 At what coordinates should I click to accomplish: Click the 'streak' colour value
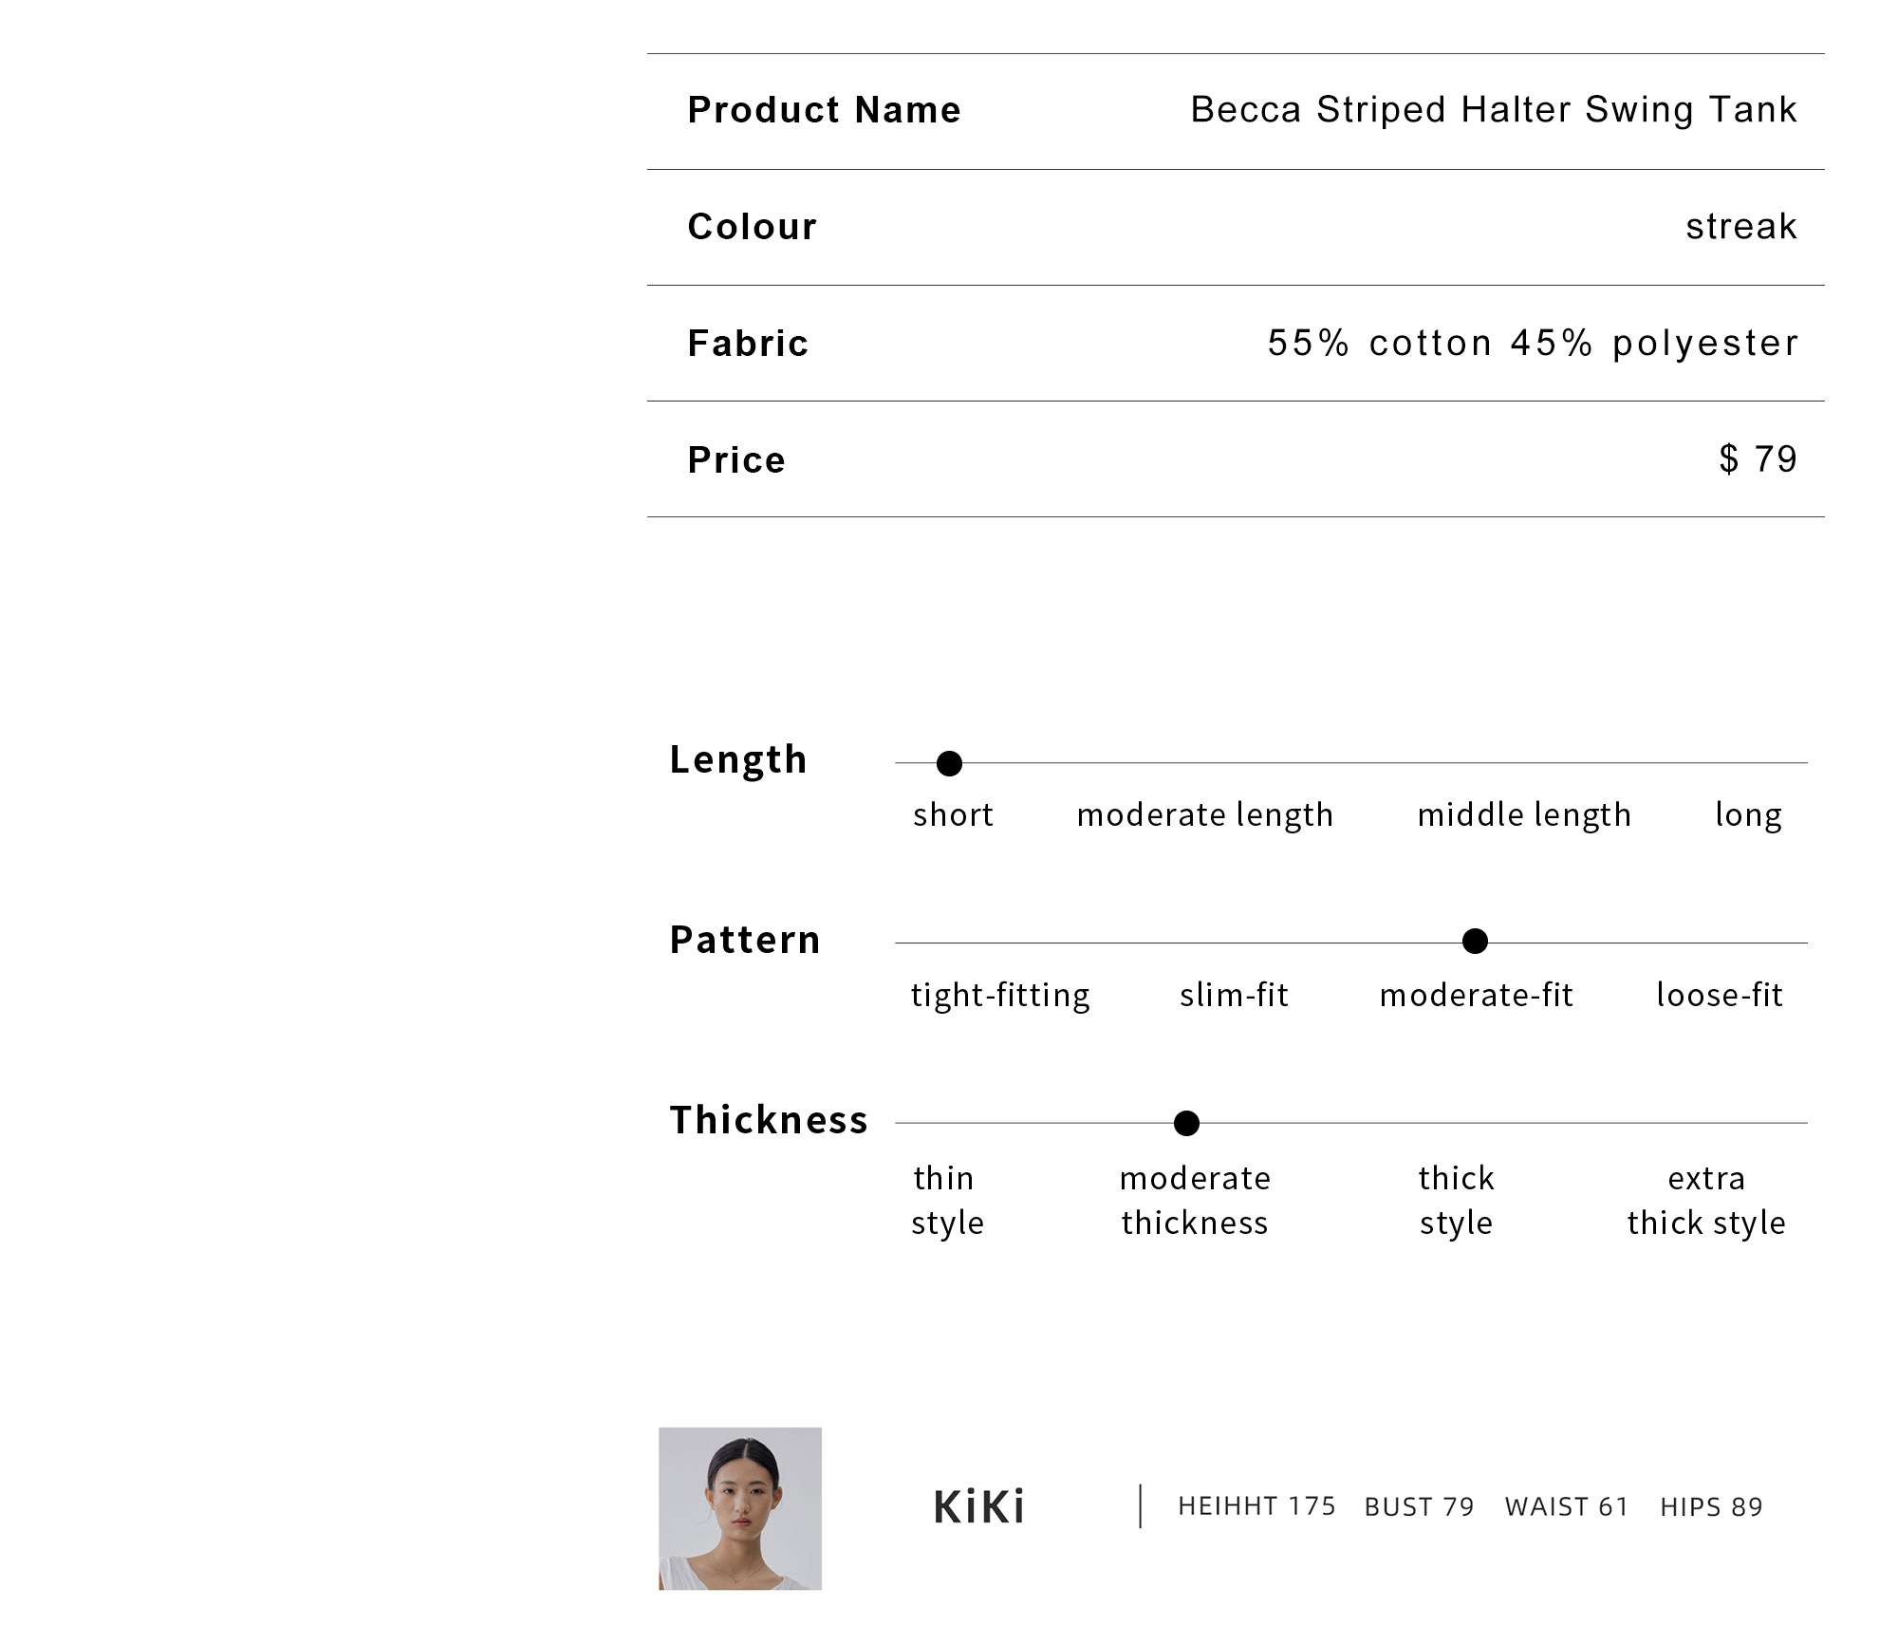[x=1741, y=227]
